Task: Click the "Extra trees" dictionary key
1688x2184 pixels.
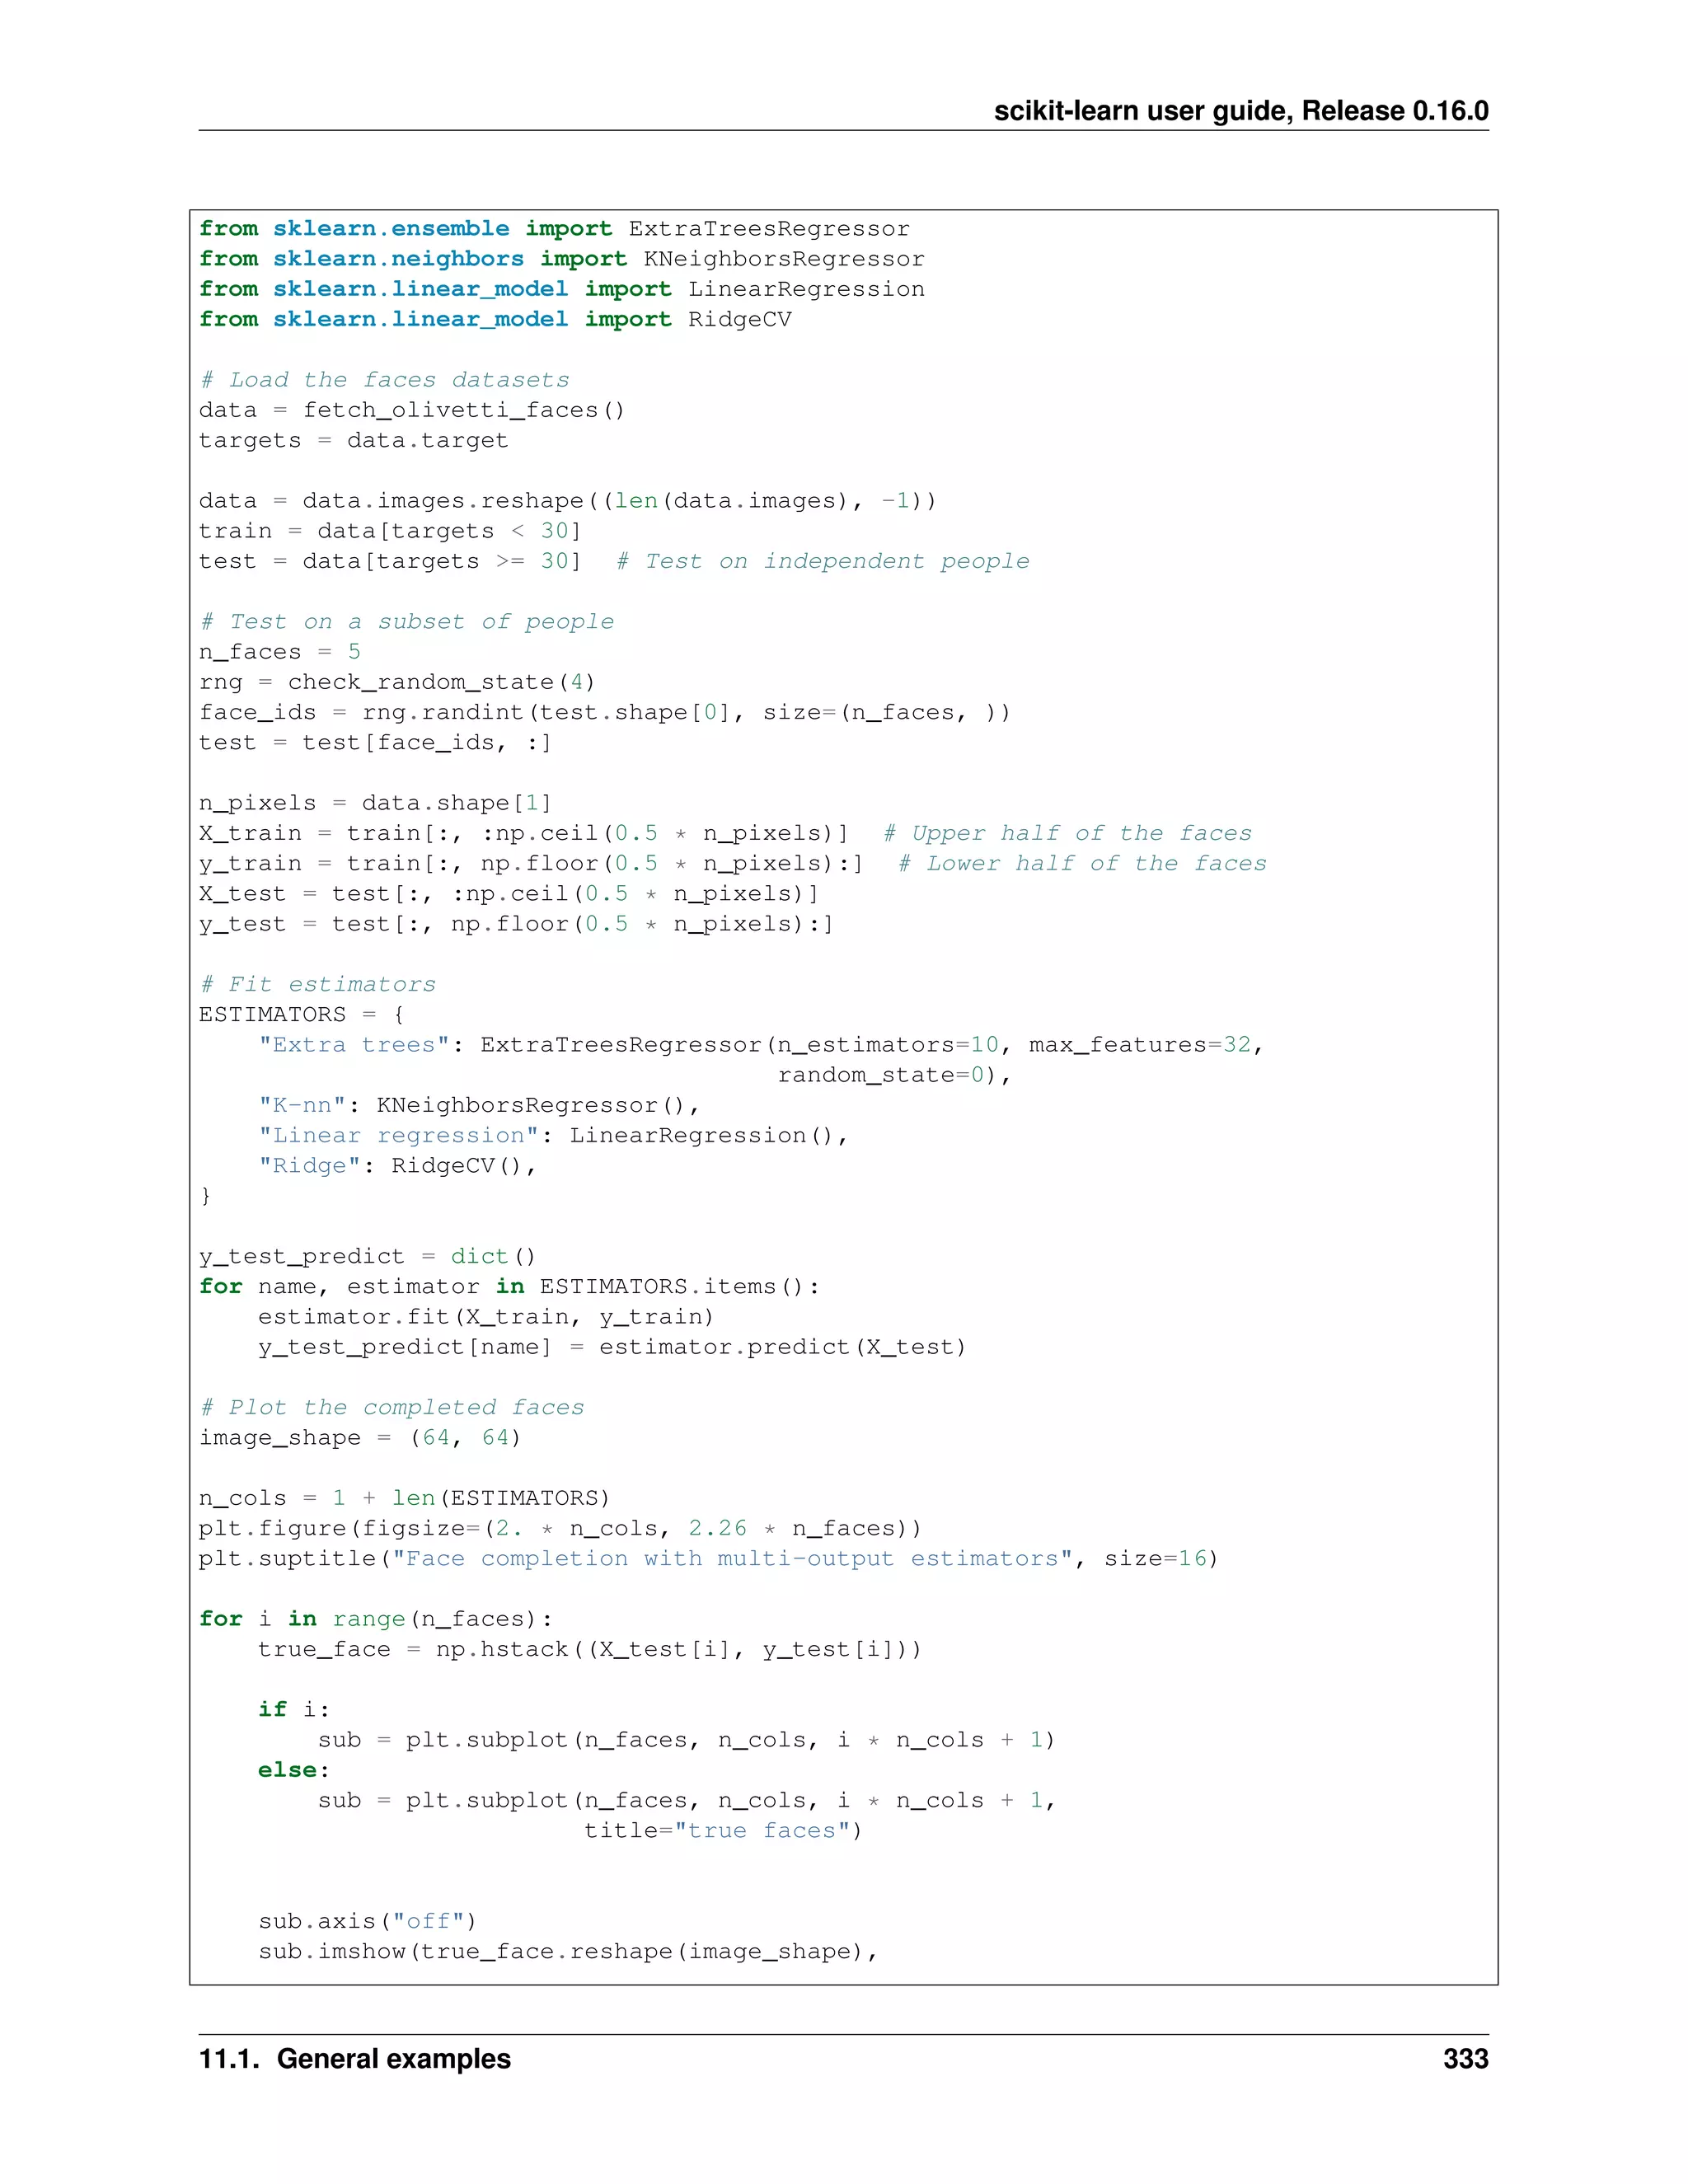Action: (354, 1045)
